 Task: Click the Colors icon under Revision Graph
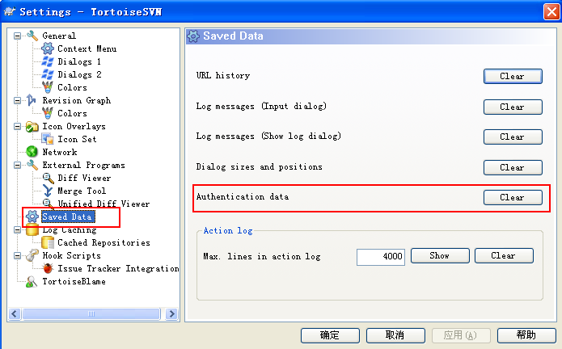[48, 113]
